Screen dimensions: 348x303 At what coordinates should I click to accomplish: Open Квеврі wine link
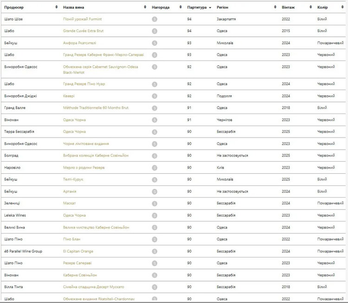click(x=69, y=96)
